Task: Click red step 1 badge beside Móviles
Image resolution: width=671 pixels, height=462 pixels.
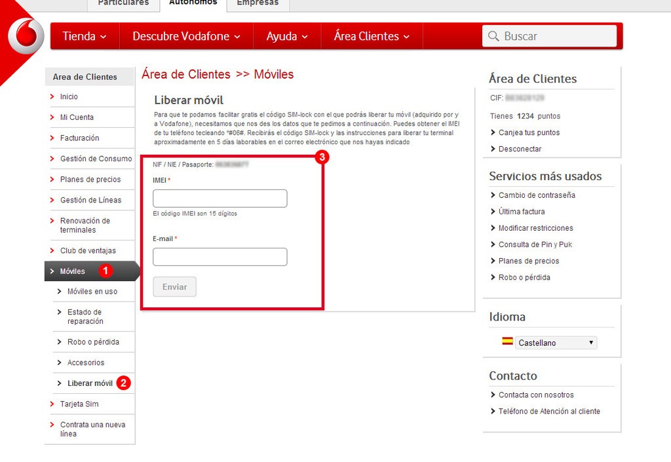Action: (105, 271)
